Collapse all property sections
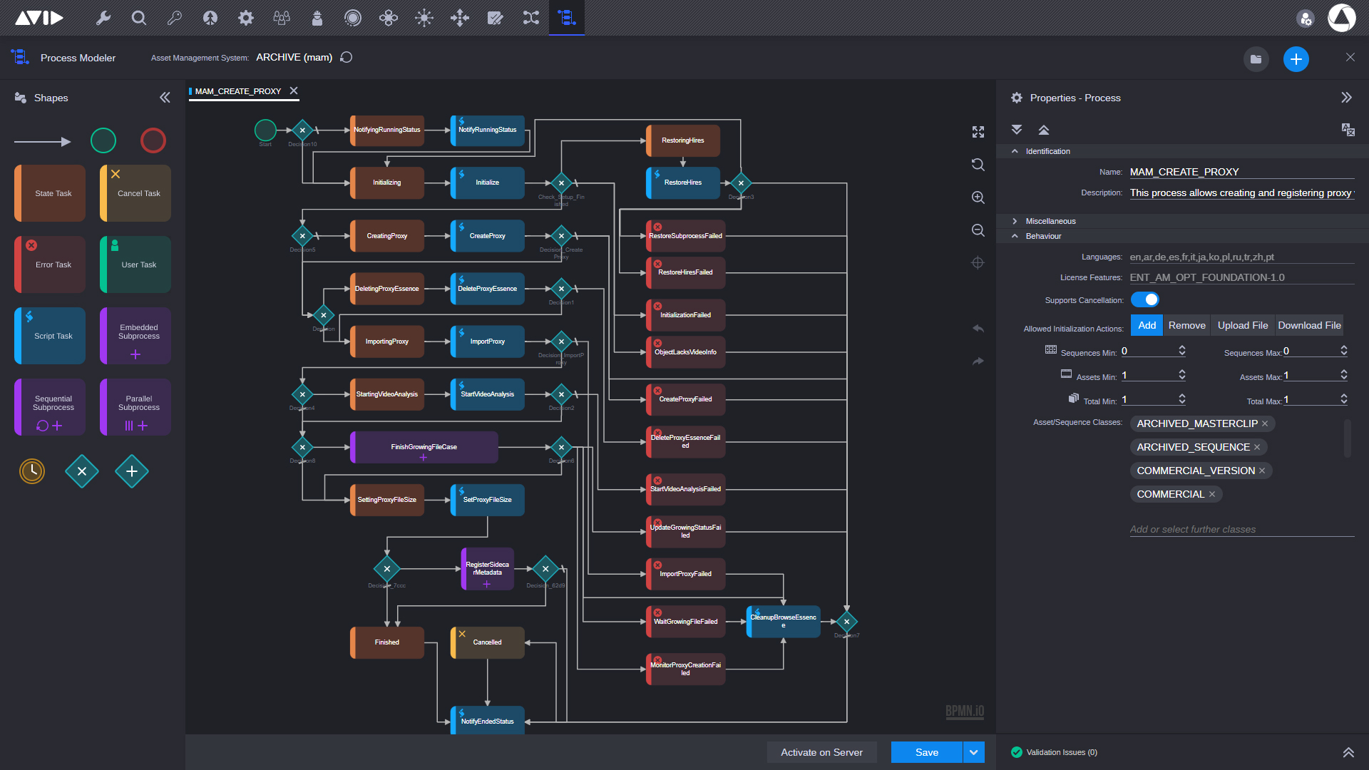 tap(1044, 130)
